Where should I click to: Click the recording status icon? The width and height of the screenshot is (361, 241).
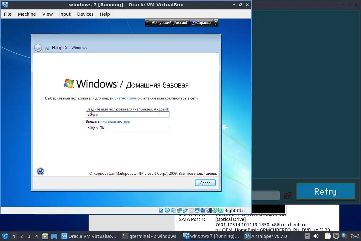(203, 210)
